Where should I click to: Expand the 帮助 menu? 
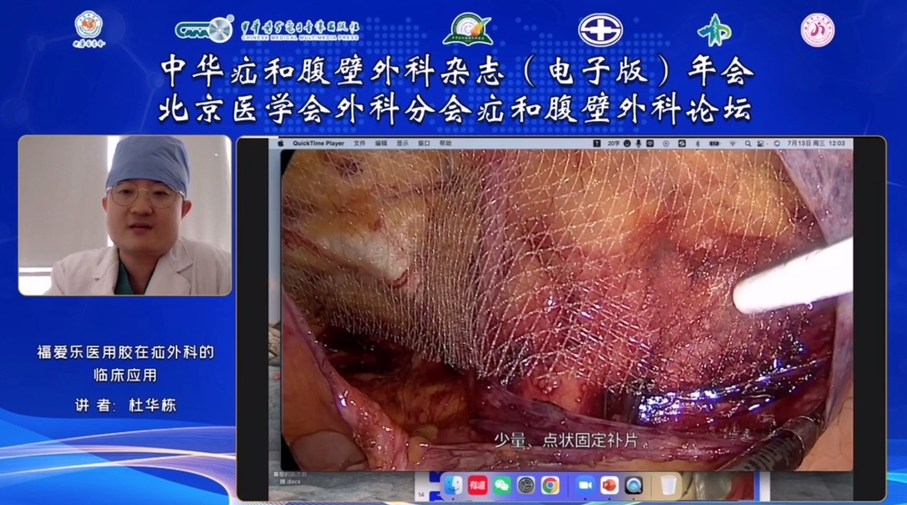click(445, 143)
